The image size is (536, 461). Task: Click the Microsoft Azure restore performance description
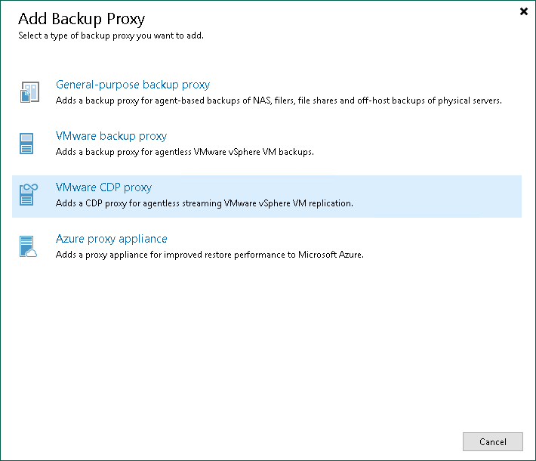coord(210,255)
